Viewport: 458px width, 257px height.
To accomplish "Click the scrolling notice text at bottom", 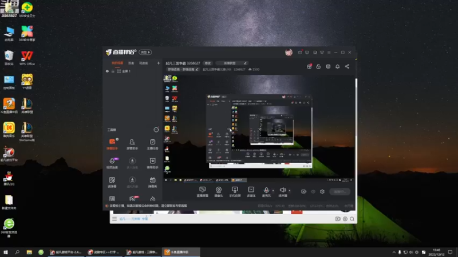I will point(148,206).
